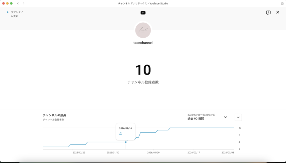Click the tasechannel profile avatar
The height and width of the screenshot is (163, 286).
[x=143, y=30]
